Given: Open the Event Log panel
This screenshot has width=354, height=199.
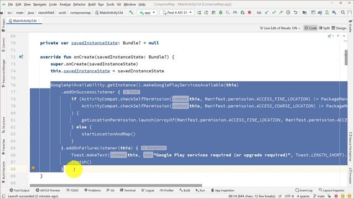Looking at the screenshot, I should [x=304, y=190].
